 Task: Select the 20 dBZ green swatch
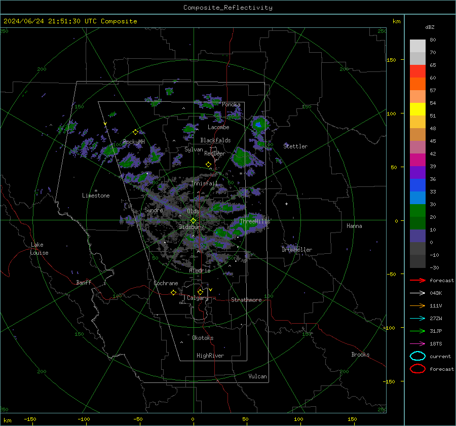pyautogui.click(x=417, y=210)
